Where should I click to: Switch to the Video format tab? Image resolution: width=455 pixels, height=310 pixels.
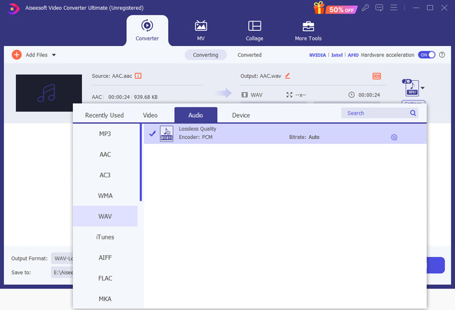coord(150,115)
